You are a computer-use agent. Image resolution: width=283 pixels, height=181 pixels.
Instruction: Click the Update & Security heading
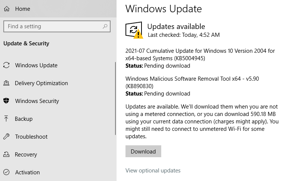tap(26, 43)
